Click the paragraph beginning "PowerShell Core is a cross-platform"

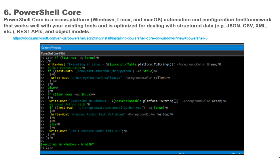[x=138, y=26]
